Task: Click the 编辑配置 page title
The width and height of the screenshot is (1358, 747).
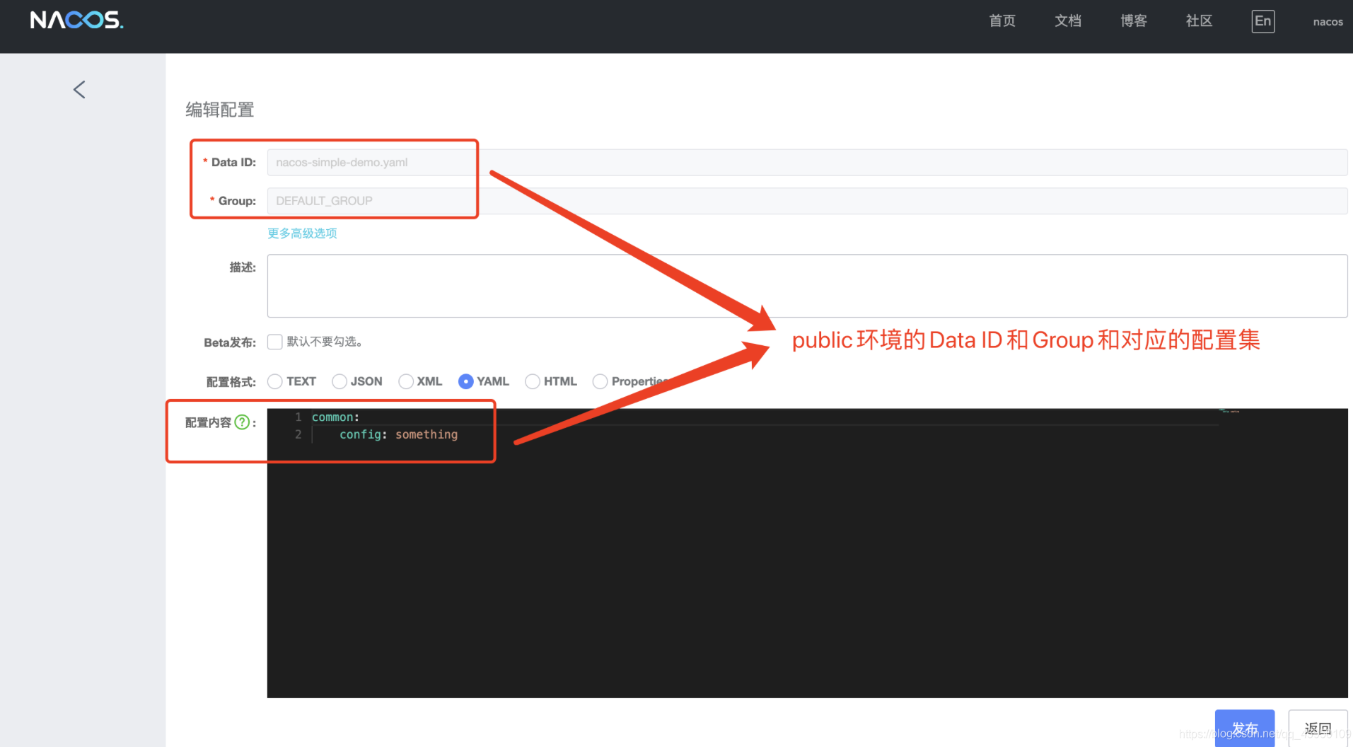Action: pos(219,110)
